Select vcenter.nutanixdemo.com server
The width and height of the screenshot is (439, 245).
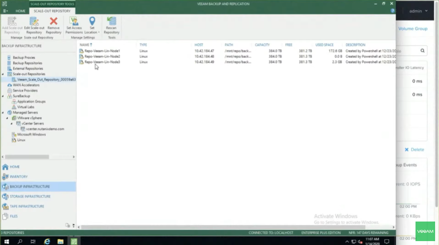pos(45,129)
